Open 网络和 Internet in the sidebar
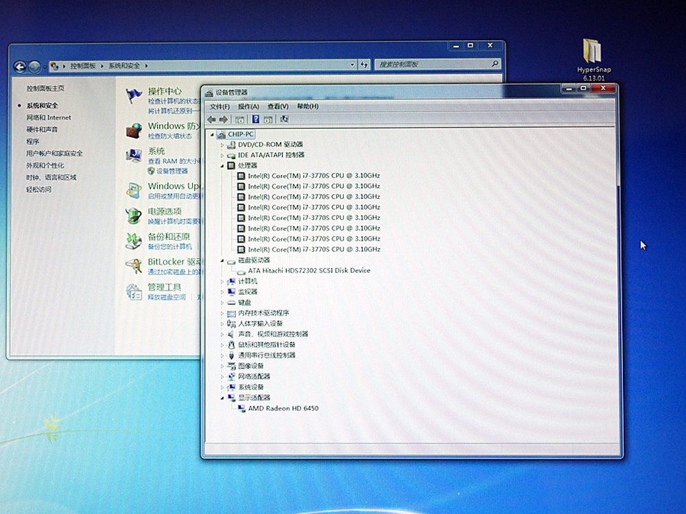The width and height of the screenshot is (686, 514). [x=49, y=118]
